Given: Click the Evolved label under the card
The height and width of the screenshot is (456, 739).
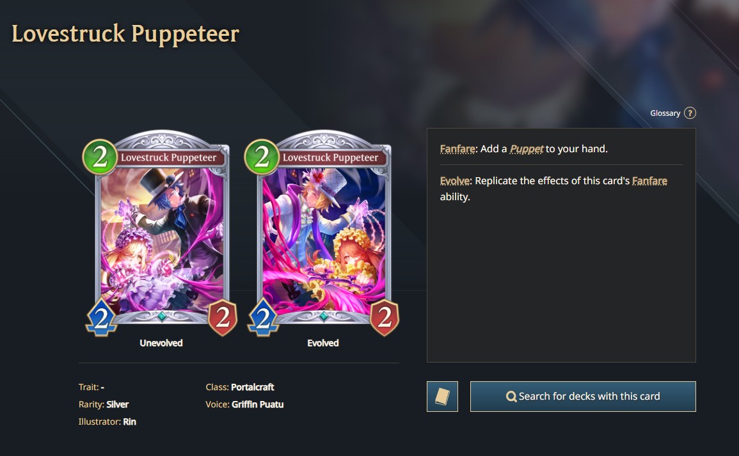Looking at the screenshot, I should (323, 343).
